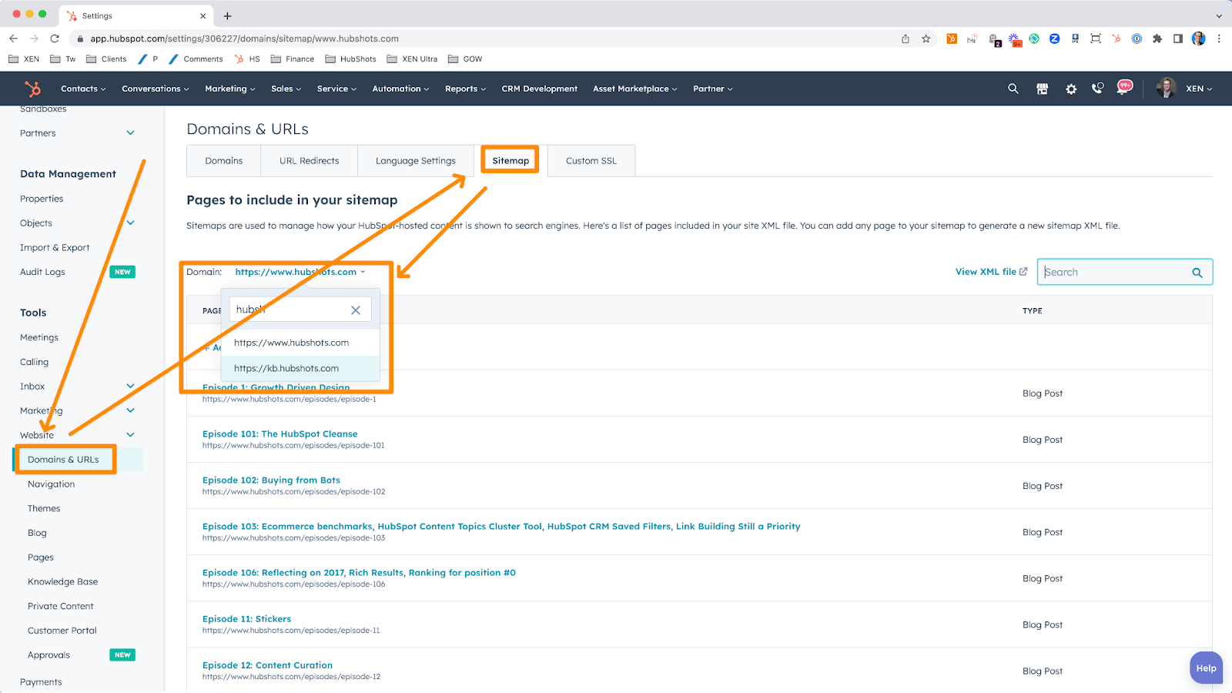Click the calling phone icon

point(1097,89)
